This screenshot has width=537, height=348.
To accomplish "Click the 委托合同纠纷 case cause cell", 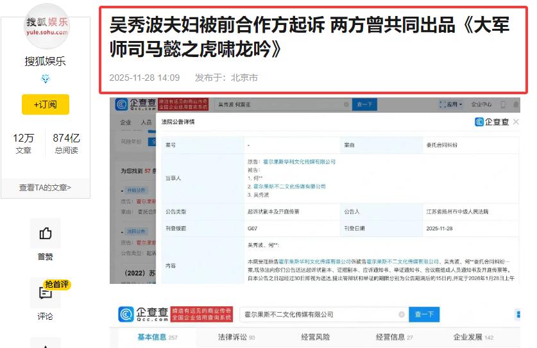I will coord(471,145).
